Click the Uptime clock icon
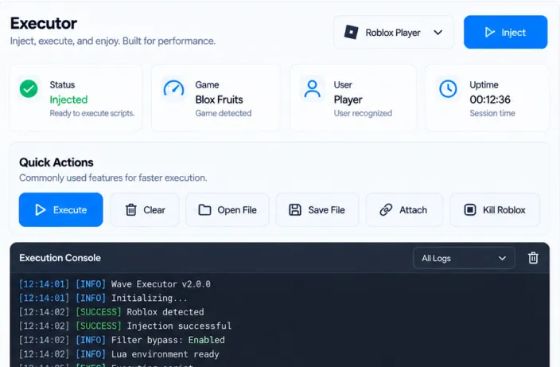This screenshot has height=367, width=560. [448, 88]
